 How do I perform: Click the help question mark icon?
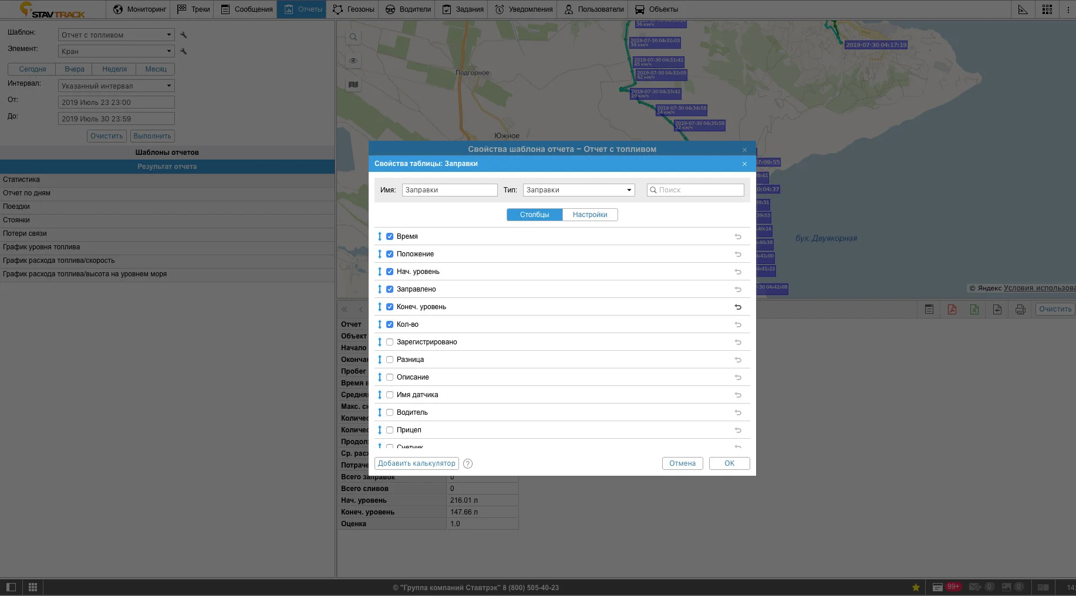[x=468, y=463]
